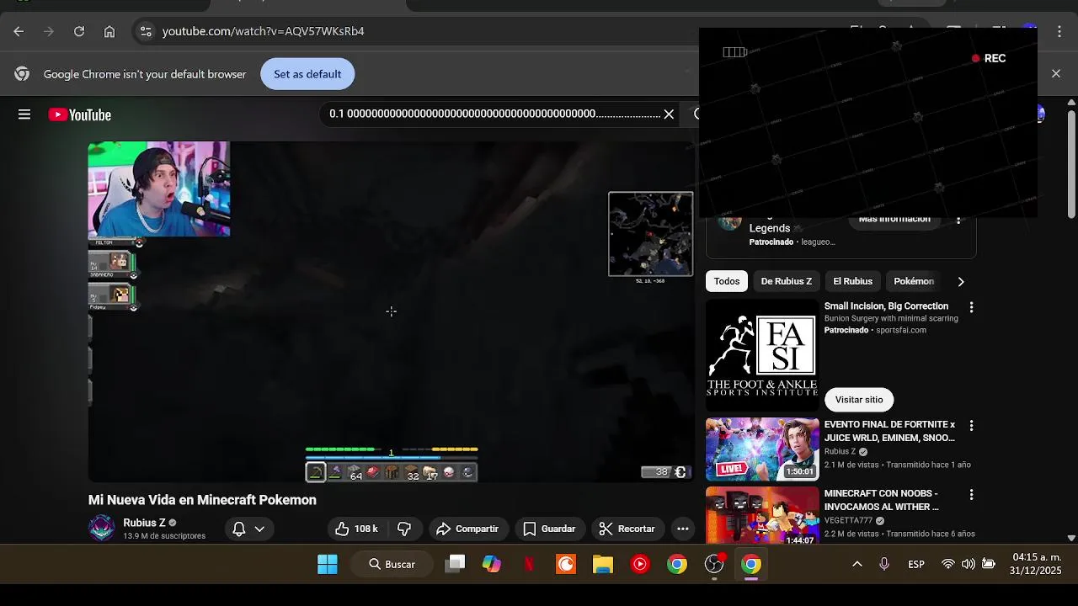Open Wi-Fi network tray icon
Viewport: 1078px width, 606px height.
(948, 564)
